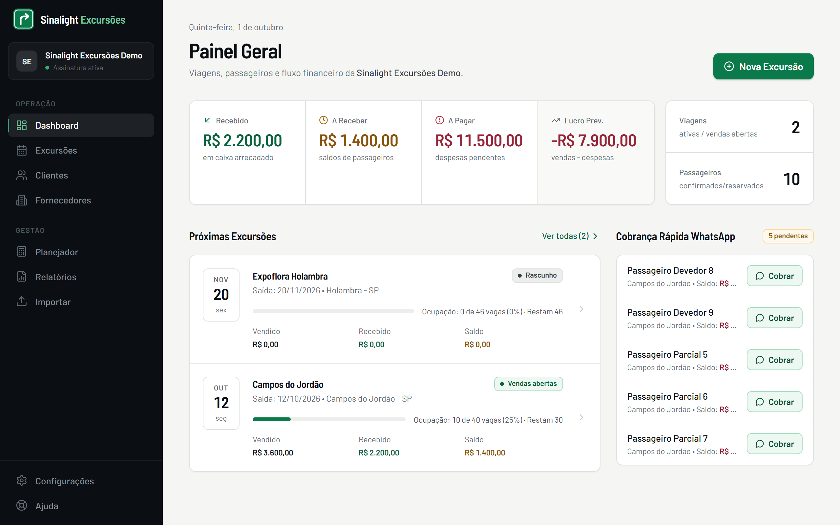This screenshot has width=840, height=525.
Task: Click the OUT 12 date tile
Action: click(x=221, y=403)
